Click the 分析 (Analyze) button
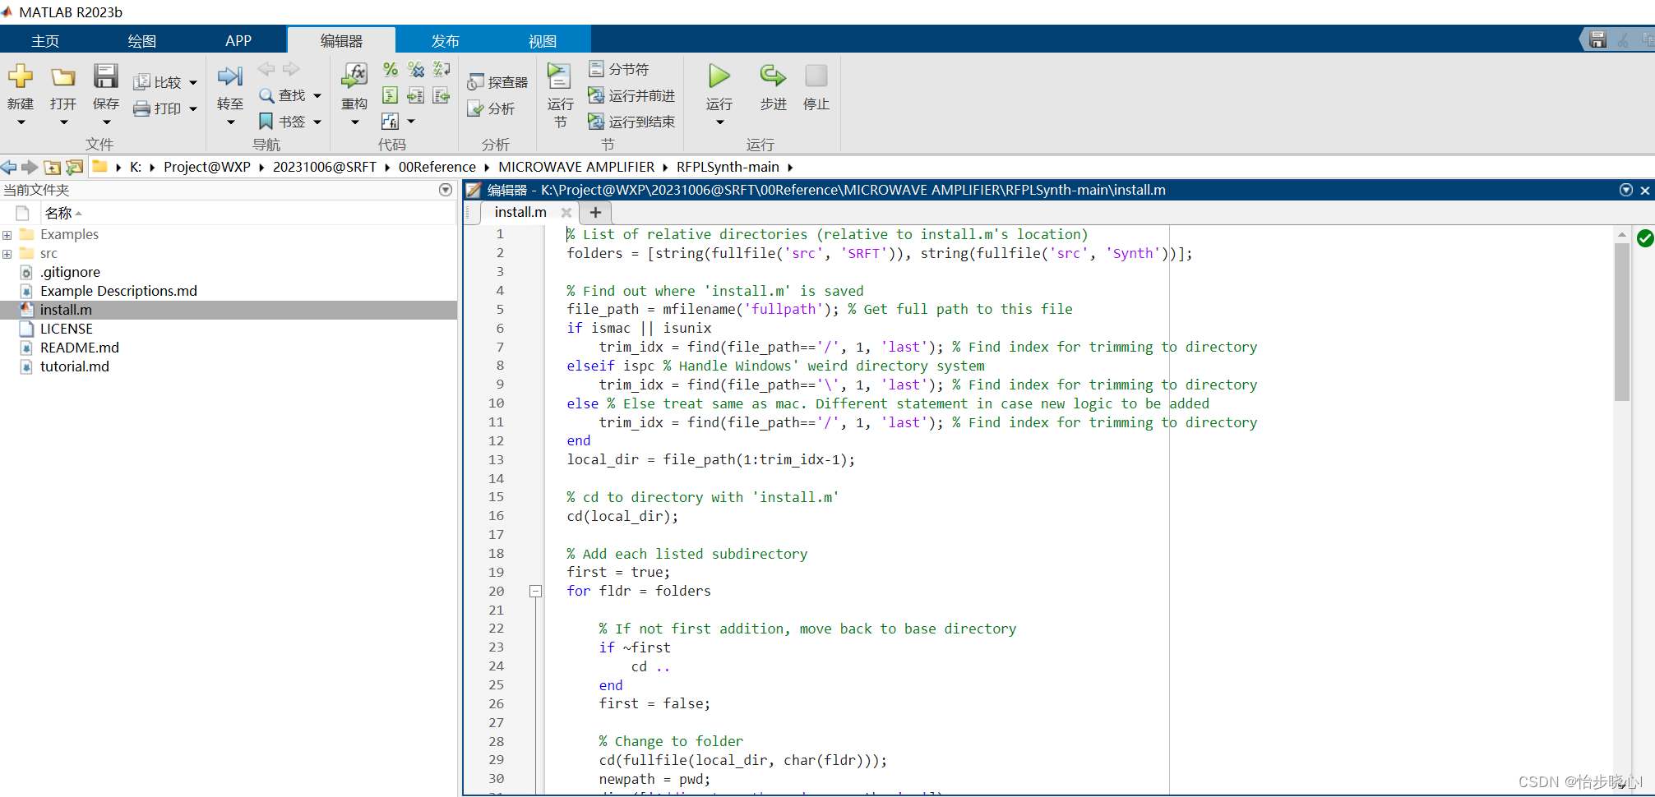 491,108
